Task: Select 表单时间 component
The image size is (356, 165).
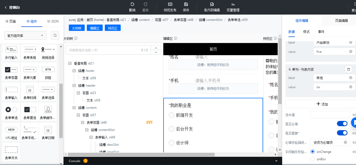Action: coord(30,92)
